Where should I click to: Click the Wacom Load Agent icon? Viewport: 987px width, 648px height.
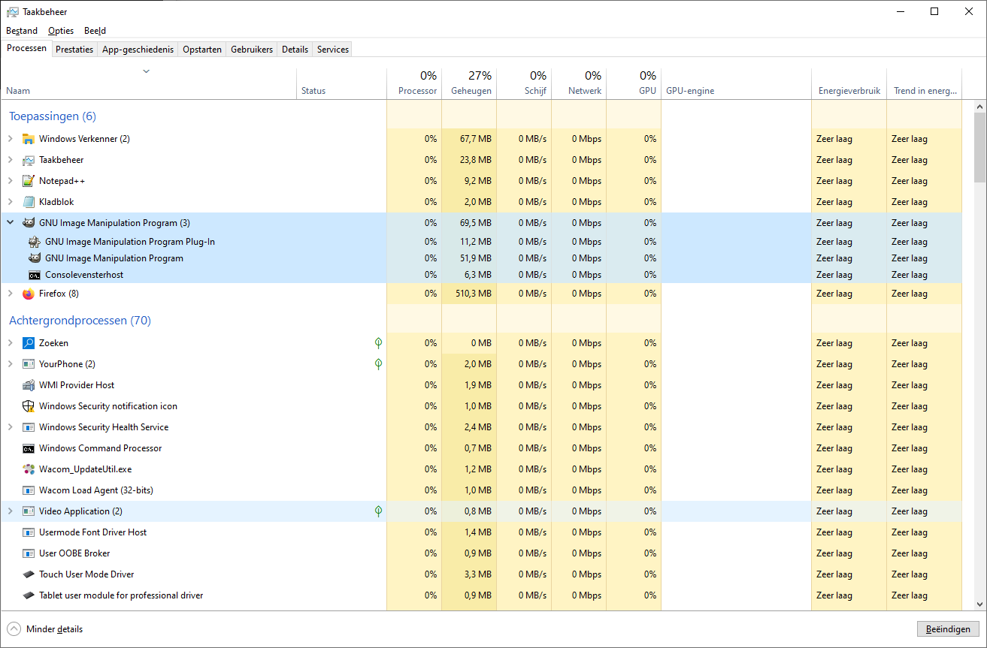pyautogui.click(x=29, y=490)
